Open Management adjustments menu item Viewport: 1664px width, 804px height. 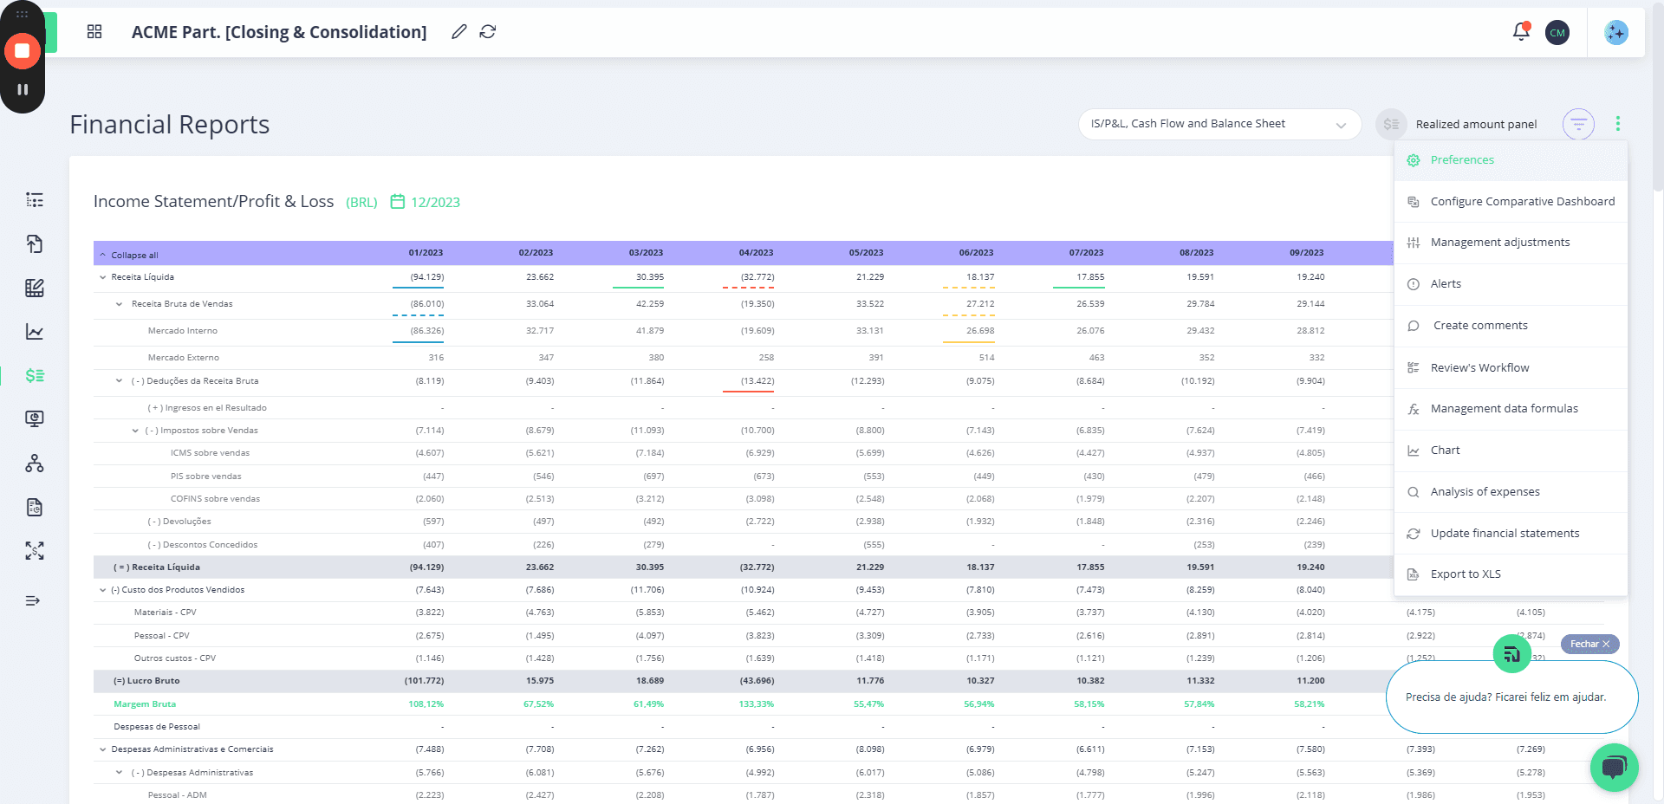tap(1511, 243)
